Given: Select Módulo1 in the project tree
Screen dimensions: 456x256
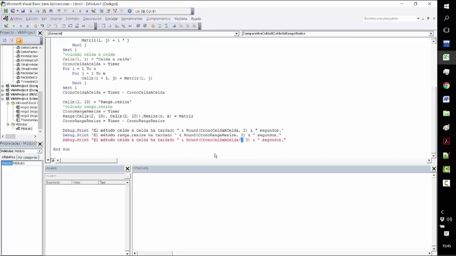Looking at the screenshot, I should (x=26, y=129).
